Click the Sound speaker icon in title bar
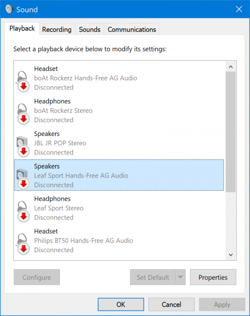Screen dimensions: 250x316 coord(9,9)
